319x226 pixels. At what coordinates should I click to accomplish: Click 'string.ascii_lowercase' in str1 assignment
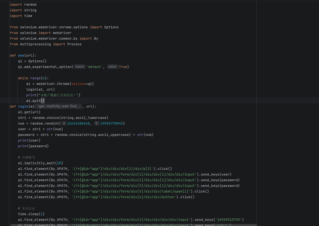pos(83,118)
